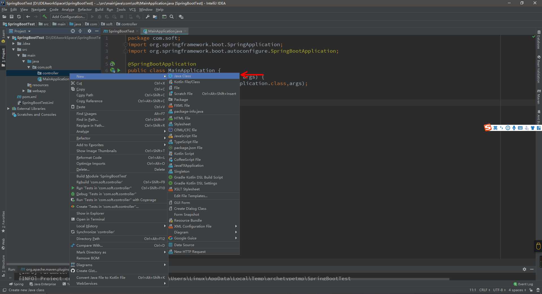The width and height of the screenshot is (542, 294).
Task: Open XML Configuration File submenu
Action: click(x=203, y=226)
